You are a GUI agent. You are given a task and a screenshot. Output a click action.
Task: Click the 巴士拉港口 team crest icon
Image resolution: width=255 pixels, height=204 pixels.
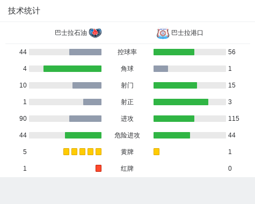(x=163, y=33)
